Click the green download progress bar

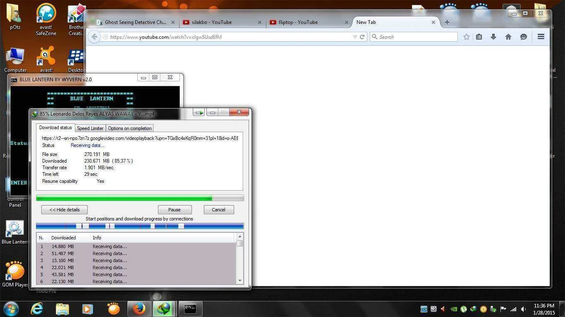click(x=140, y=198)
